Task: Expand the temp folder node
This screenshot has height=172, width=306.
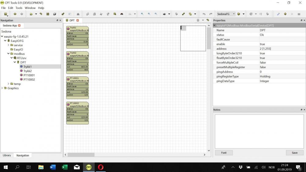Action: click(8, 84)
